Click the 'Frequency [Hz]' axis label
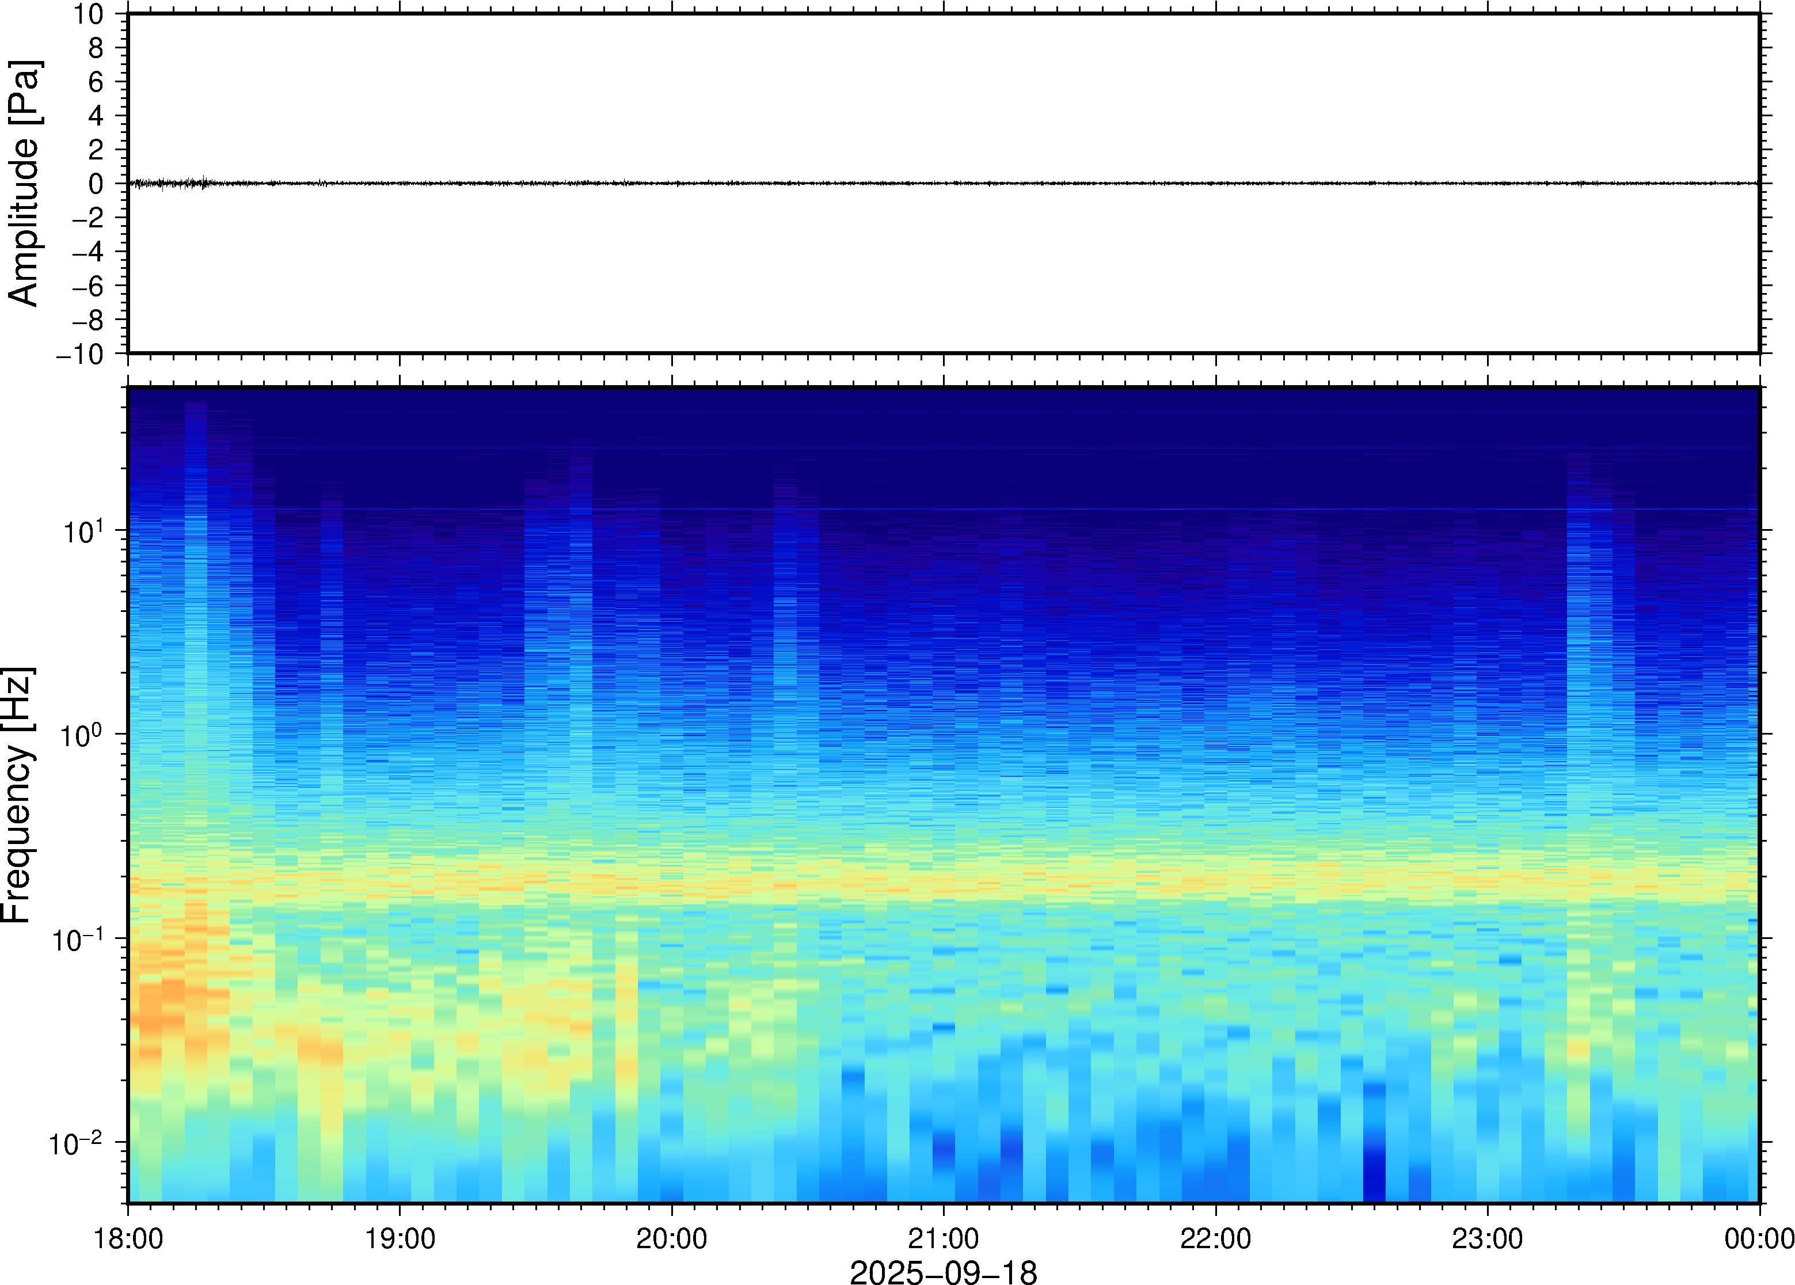This screenshot has height=1285, width=1795. tap(17, 795)
